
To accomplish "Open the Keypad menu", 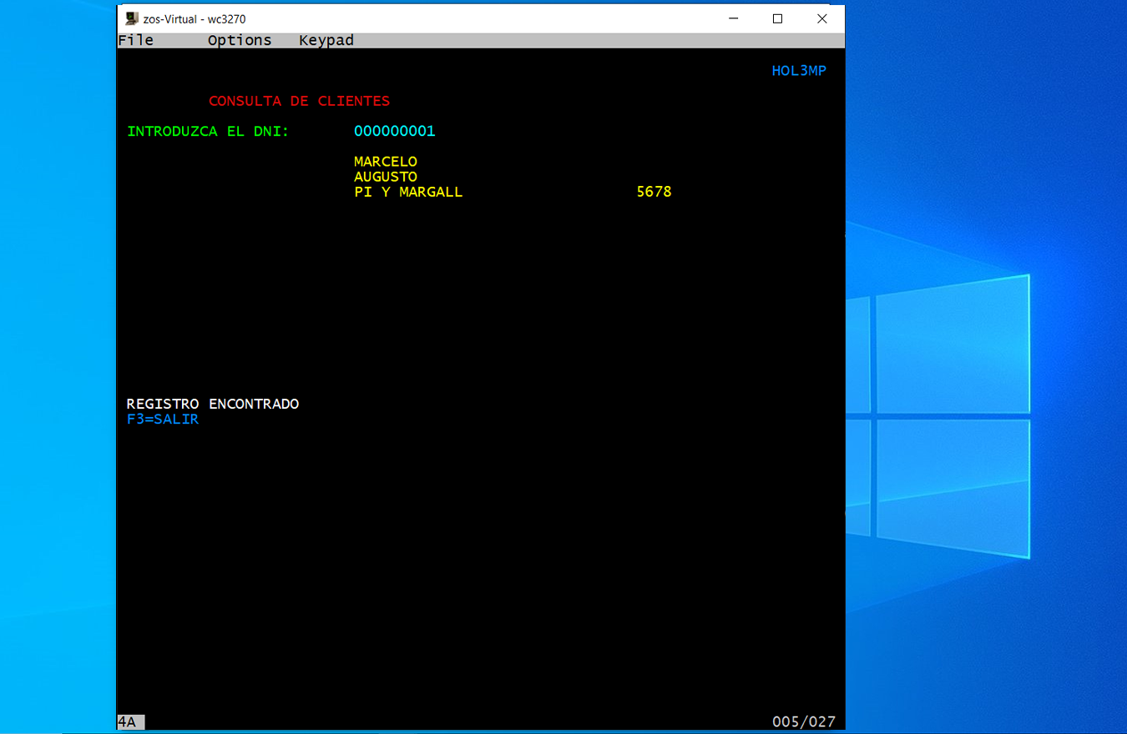I will [x=326, y=40].
